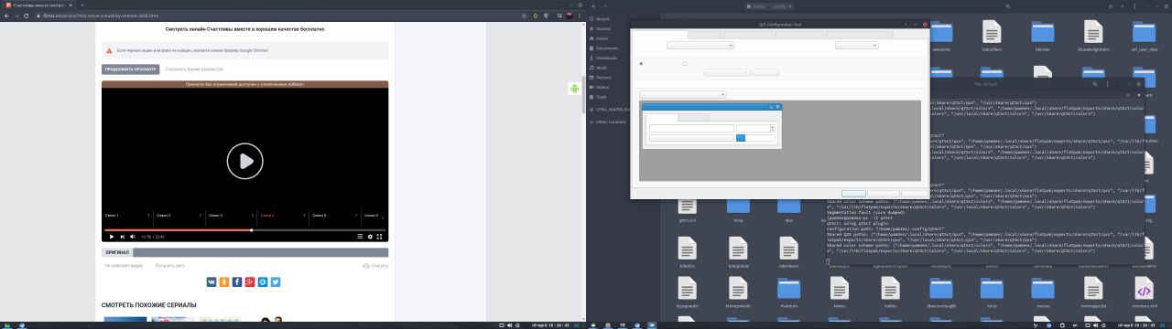Select Сезон 3 in the player

[215, 215]
